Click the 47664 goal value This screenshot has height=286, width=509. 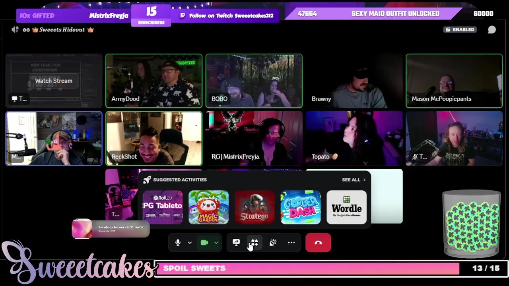point(307,14)
